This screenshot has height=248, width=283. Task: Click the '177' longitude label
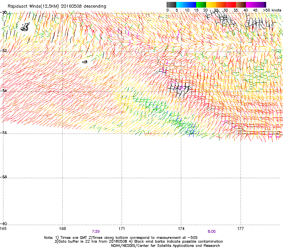pyautogui.click(x=240, y=229)
